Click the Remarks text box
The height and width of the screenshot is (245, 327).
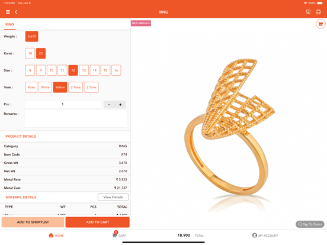tap(75, 118)
